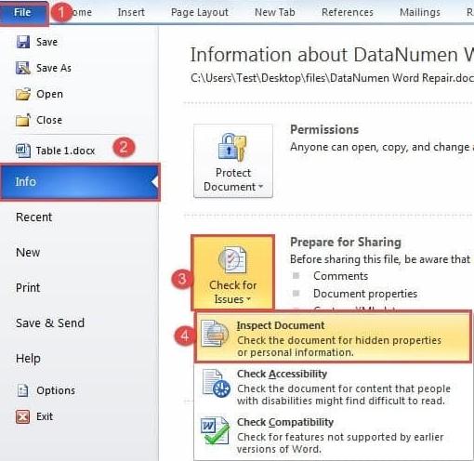
Task: Click the Check for Issues checklist icon
Action: tap(232, 259)
